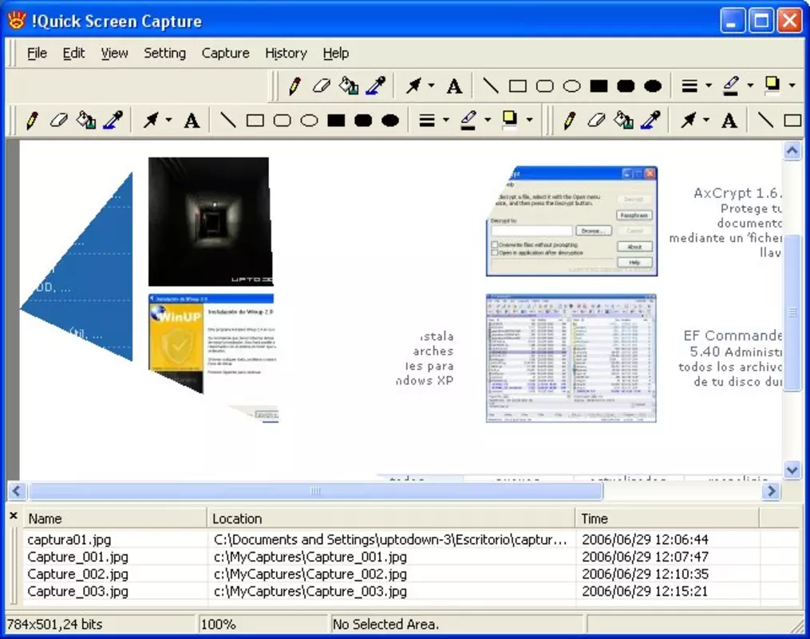
Task: Pick the Paint Bucket fill tool in top toolbar row
Action: tap(349, 85)
